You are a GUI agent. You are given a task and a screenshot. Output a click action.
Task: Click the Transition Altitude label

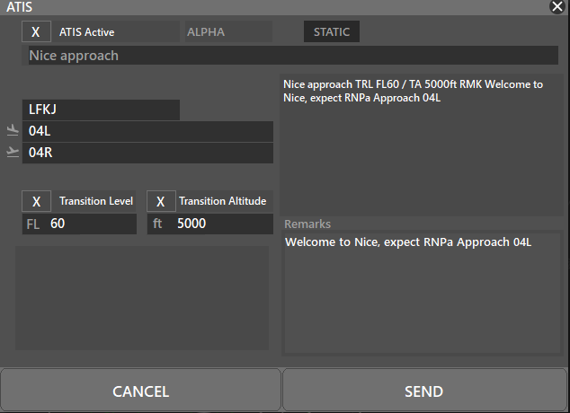[x=222, y=201]
